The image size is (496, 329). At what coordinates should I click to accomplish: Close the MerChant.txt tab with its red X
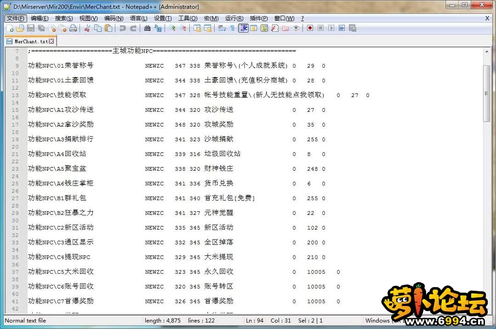(x=51, y=41)
